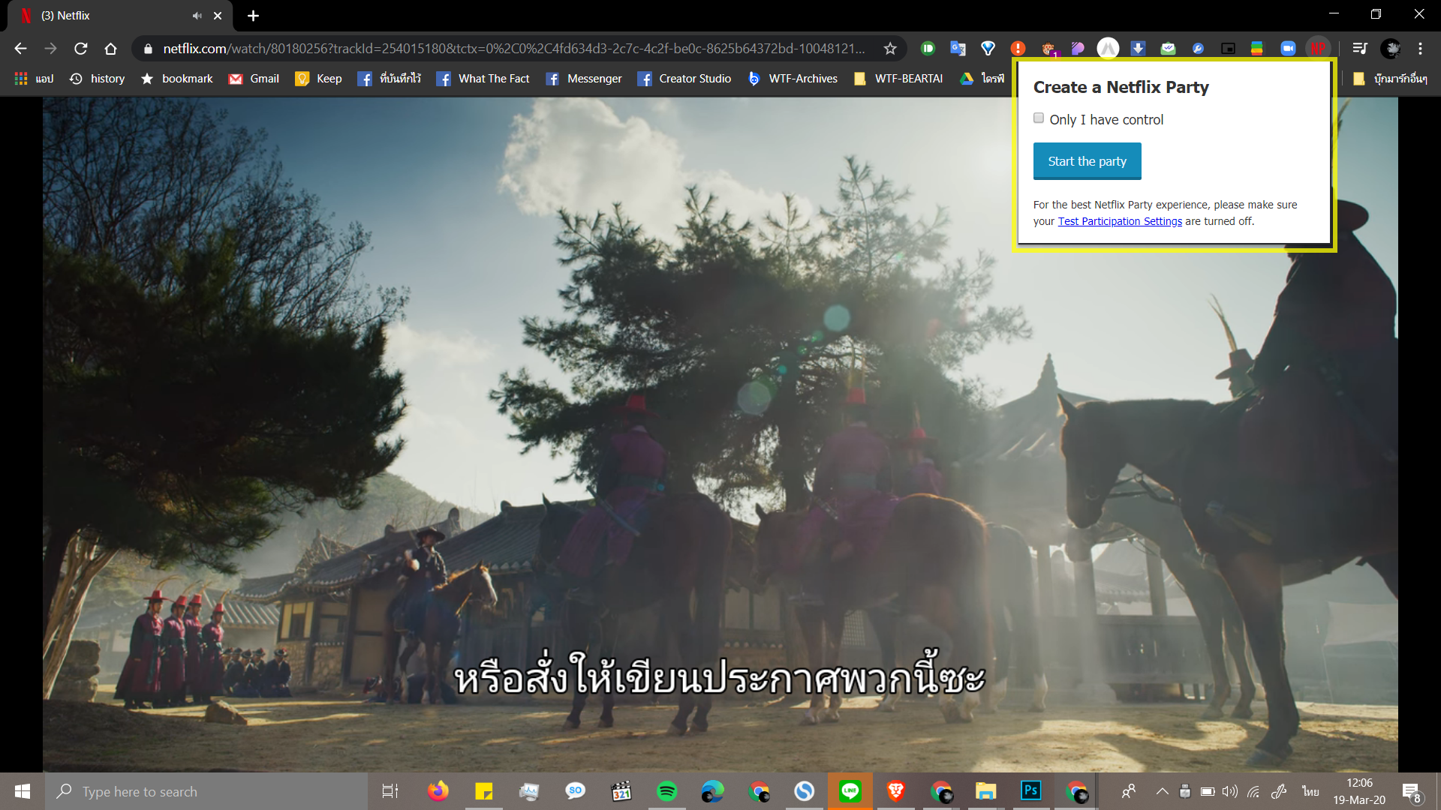Open Sticky Notes from the taskbar

click(x=484, y=791)
